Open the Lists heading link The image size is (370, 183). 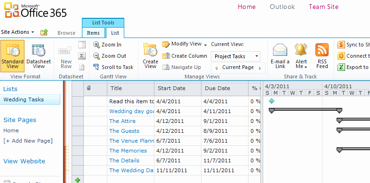[x=10, y=89]
